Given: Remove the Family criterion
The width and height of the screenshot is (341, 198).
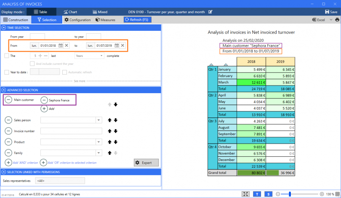Looking at the screenshot, I should tap(8, 153).
